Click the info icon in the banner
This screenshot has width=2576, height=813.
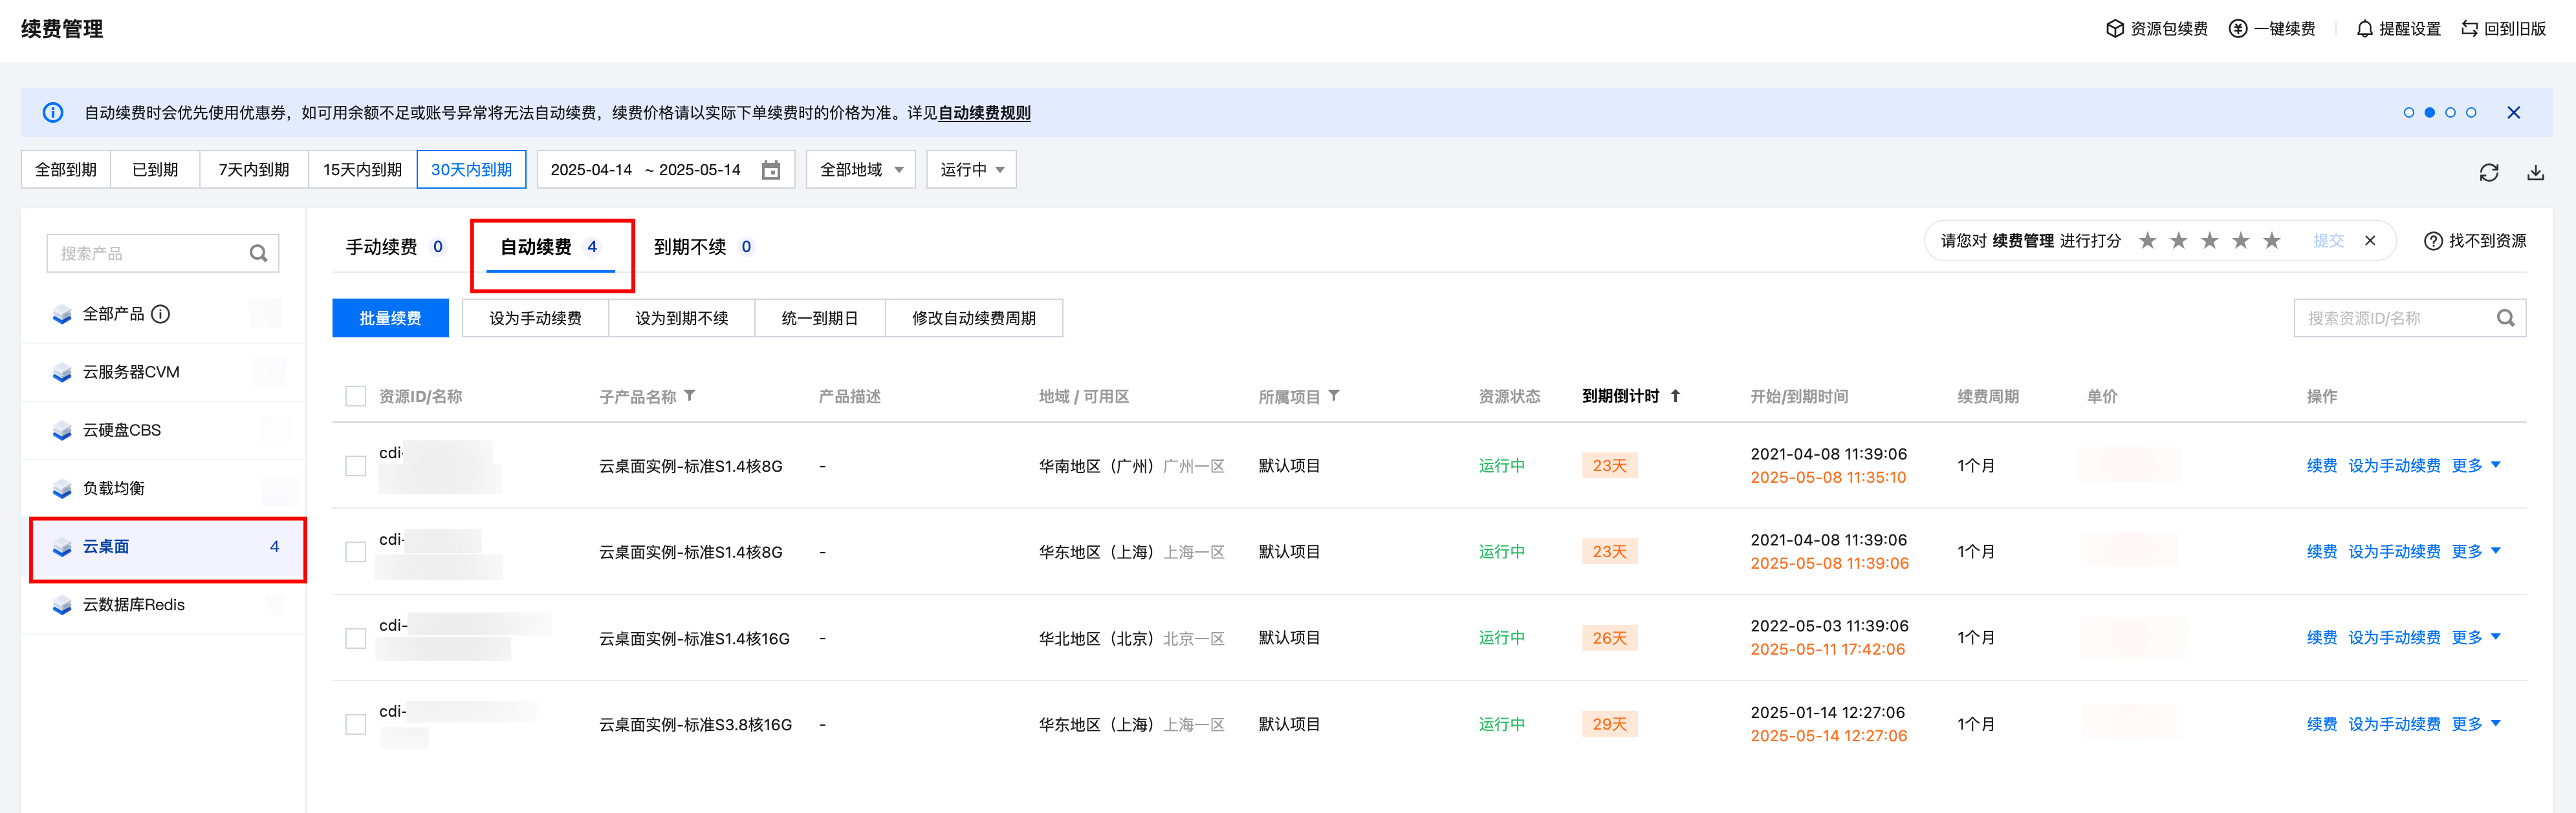[53, 113]
